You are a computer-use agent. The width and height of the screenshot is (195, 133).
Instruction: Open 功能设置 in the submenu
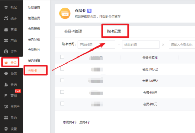click(34, 8)
